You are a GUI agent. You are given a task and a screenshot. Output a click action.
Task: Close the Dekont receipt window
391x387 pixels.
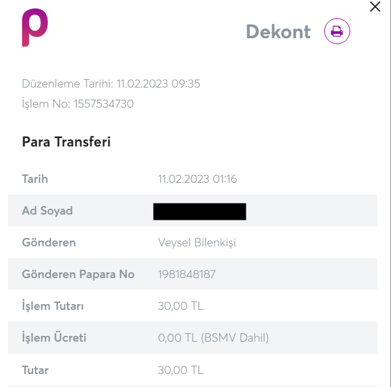(x=375, y=7)
